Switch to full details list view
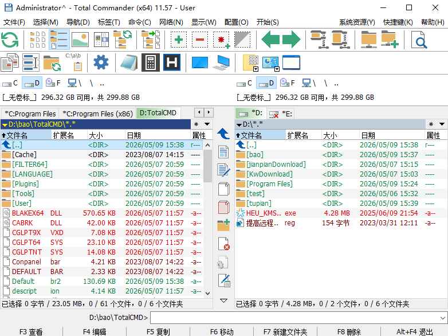This screenshot has width=448, height=336. 59,40
